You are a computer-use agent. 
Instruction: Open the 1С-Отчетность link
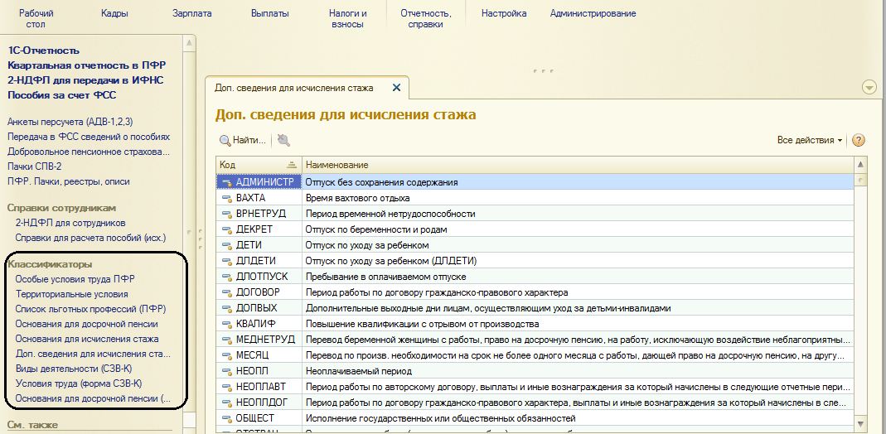(43, 51)
